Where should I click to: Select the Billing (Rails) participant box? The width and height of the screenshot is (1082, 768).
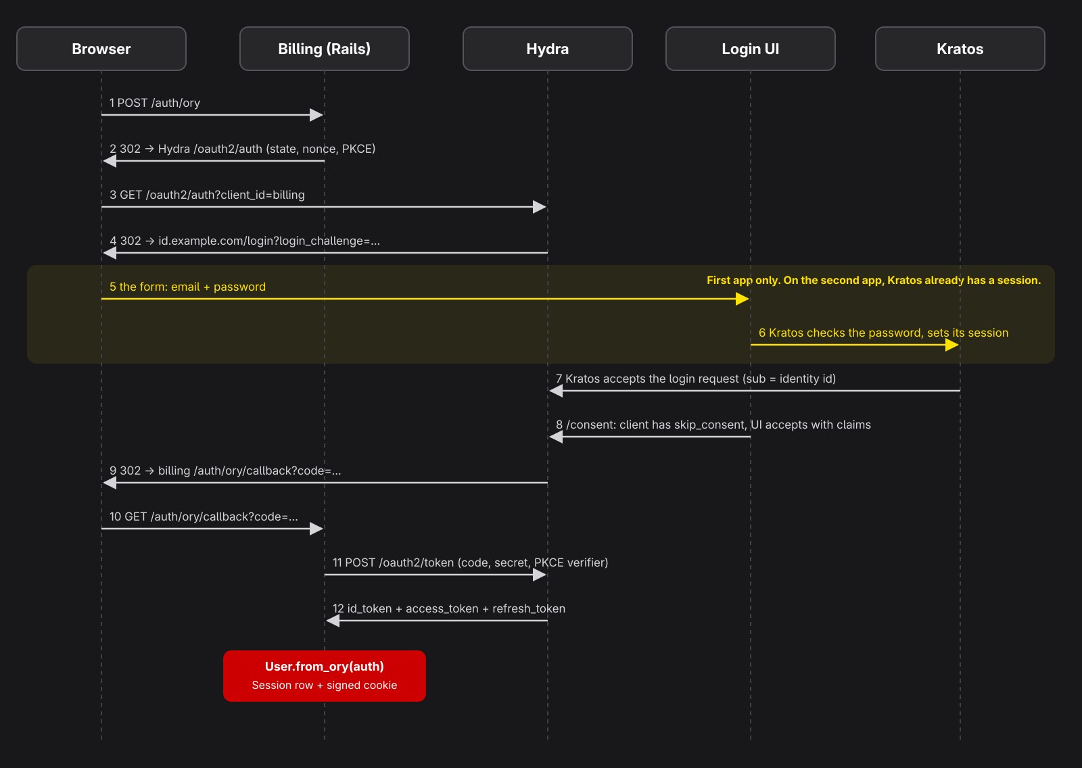[x=325, y=49]
